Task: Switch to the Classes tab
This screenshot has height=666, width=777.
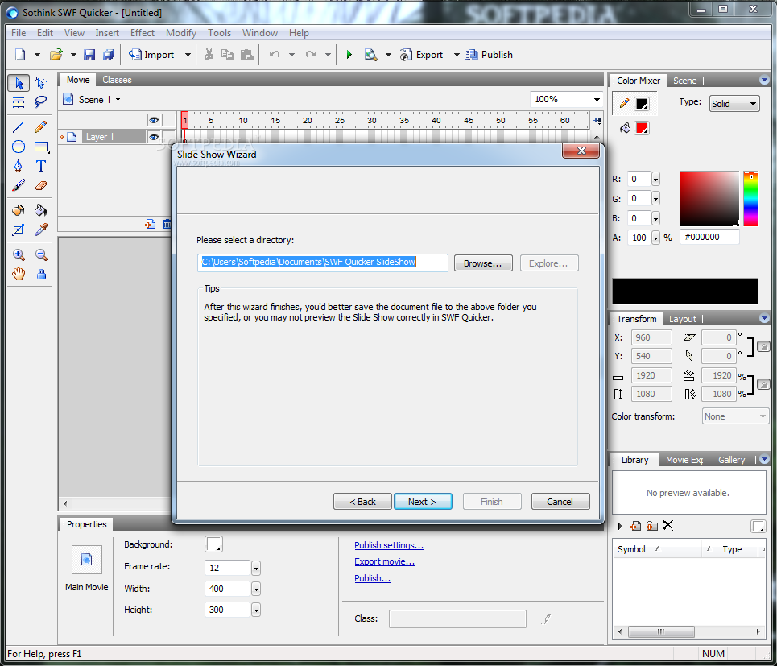Action: click(117, 80)
